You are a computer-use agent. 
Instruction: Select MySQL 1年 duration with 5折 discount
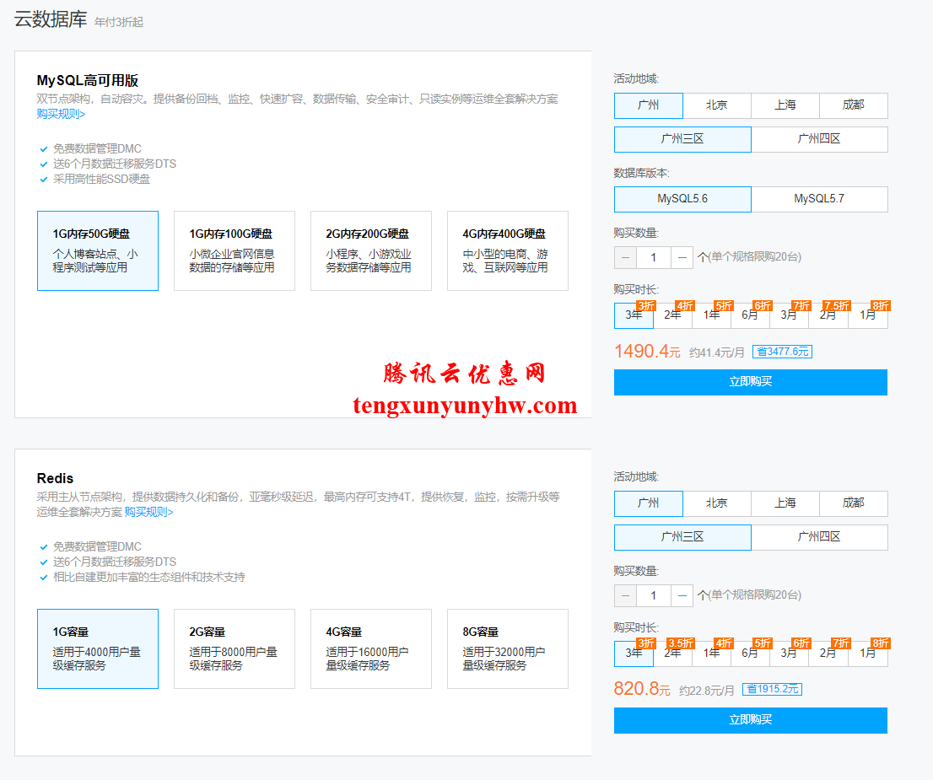tap(712, 315)
